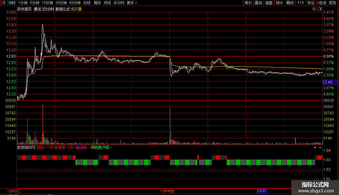The height and width of the screenshot is (195, 339).
Task: Click the 最近2日分时 label
Action: click(44, 9)
